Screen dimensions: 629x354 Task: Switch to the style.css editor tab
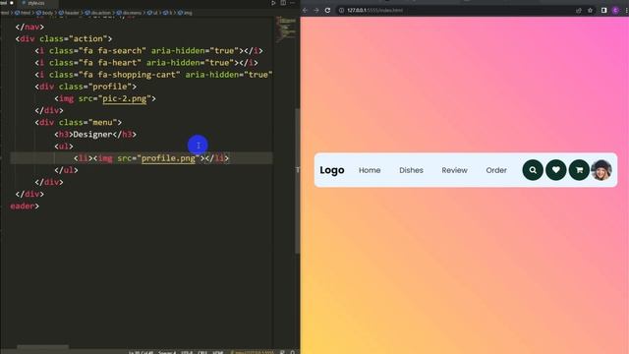pyautogui.click(x=36, y=3)
